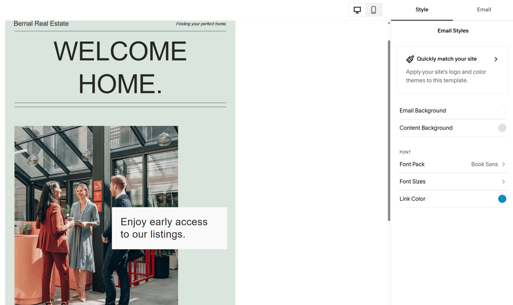Switch to mobile preview mode
Viewport: 513px width, 305px height.
pos(374,10)
